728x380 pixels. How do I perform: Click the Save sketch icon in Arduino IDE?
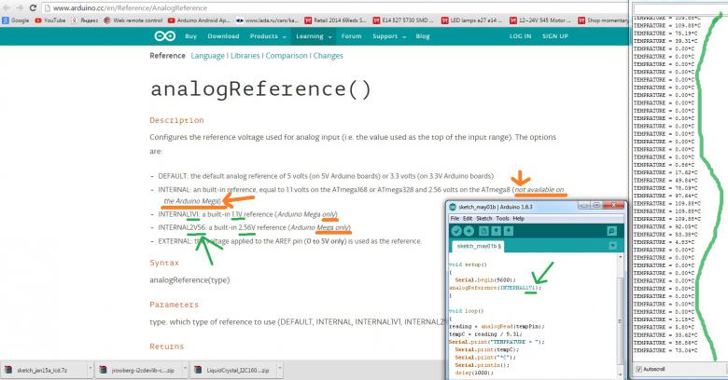[x=508, y=231]
